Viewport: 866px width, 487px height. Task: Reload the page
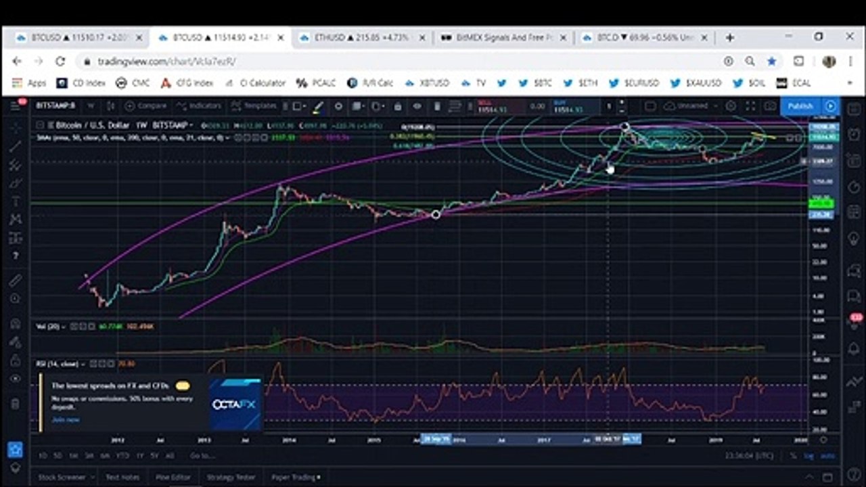tap(60, 62)
